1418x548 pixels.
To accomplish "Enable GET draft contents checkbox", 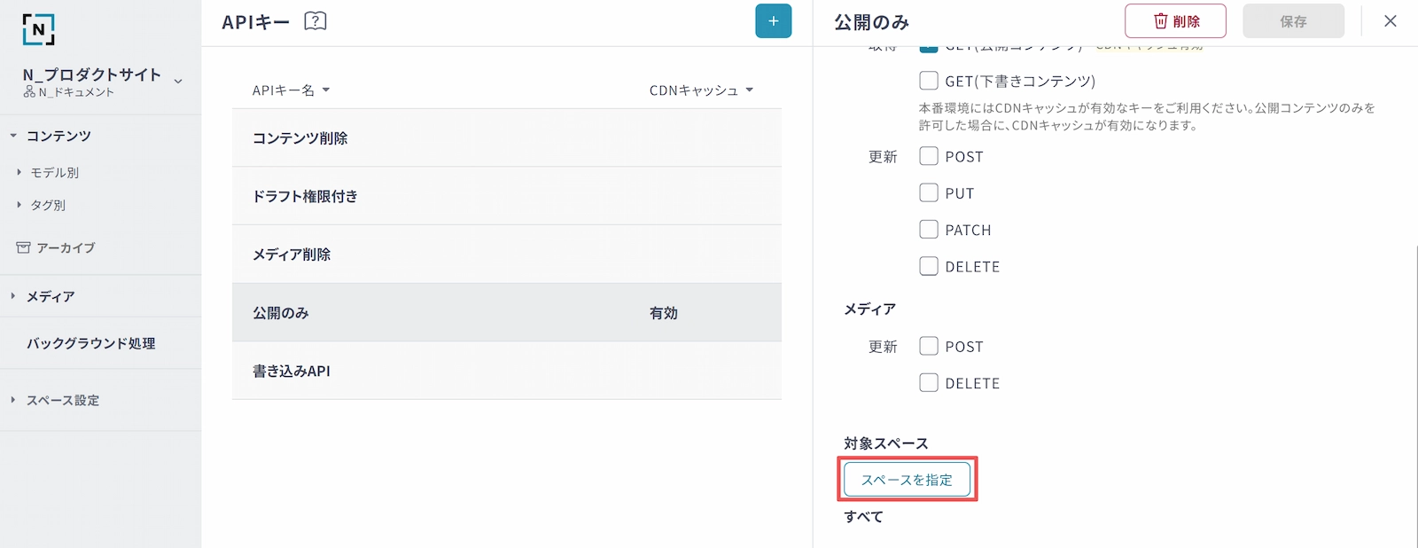I will (x=929, y=81).
